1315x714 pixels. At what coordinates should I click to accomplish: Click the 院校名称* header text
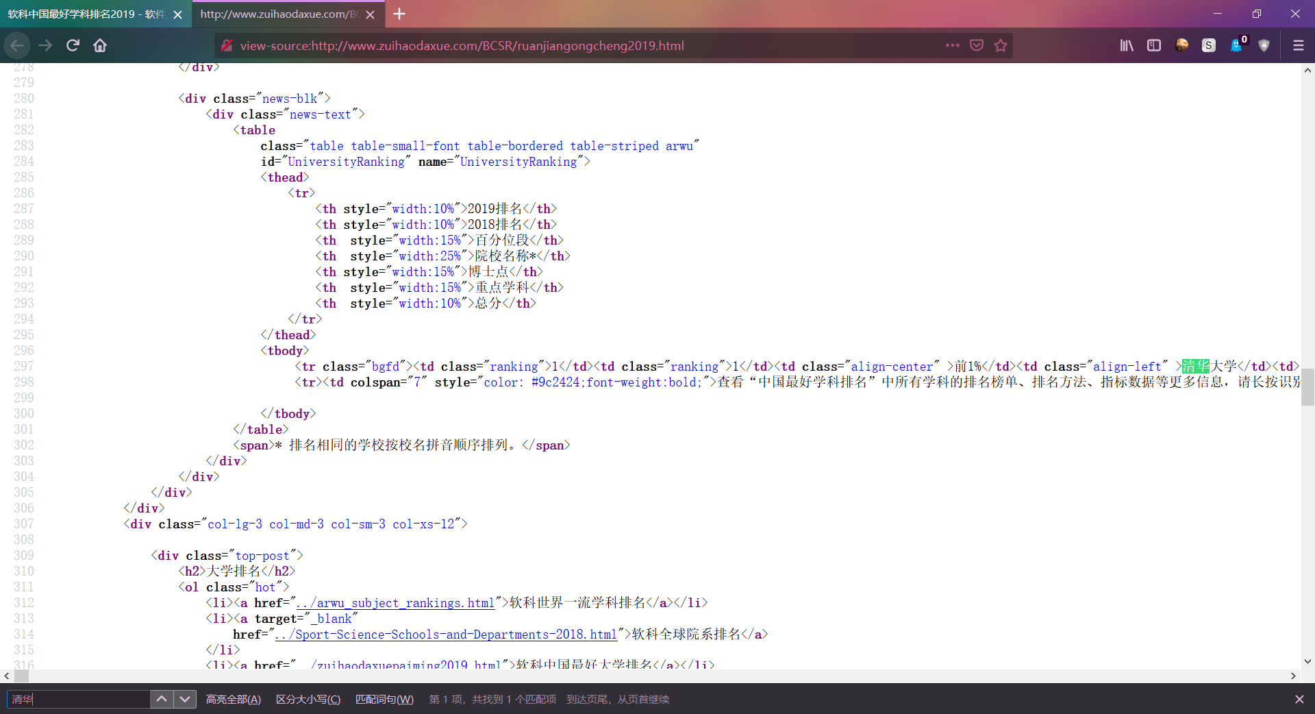506,256
